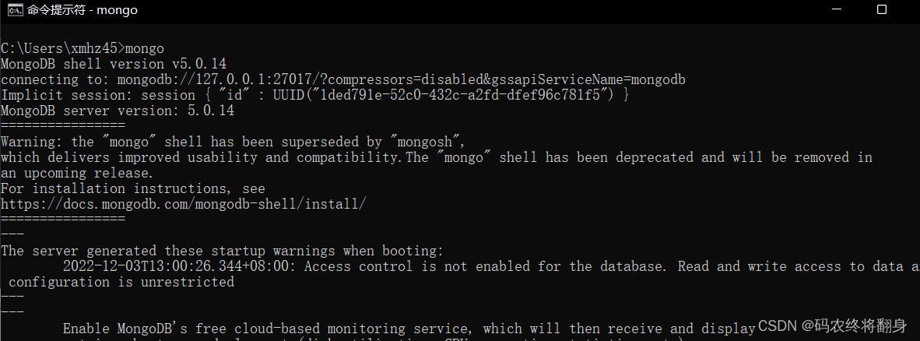Click the window title 命令提示符 - mongo
The height and width of the screenshot is (341, 920).
[x=83, y=10]
